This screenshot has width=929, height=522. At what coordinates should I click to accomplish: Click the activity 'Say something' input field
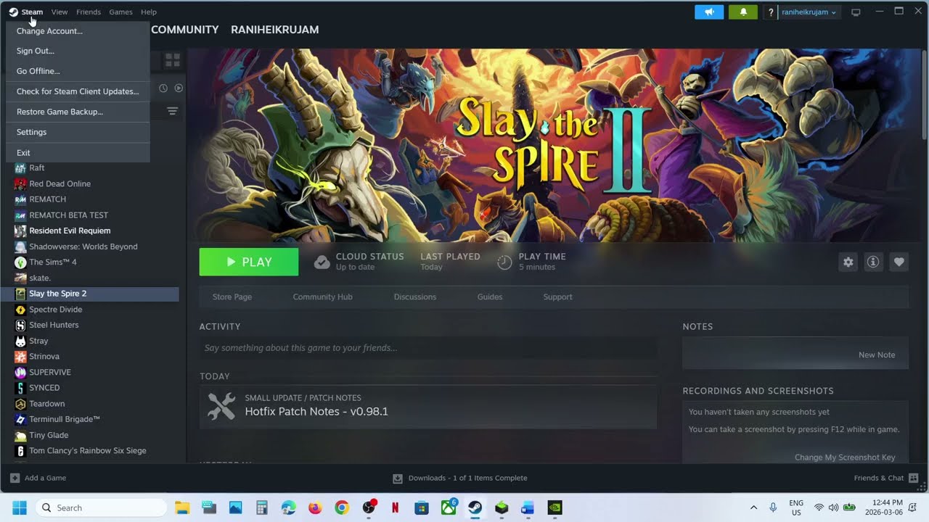(428, 348)
